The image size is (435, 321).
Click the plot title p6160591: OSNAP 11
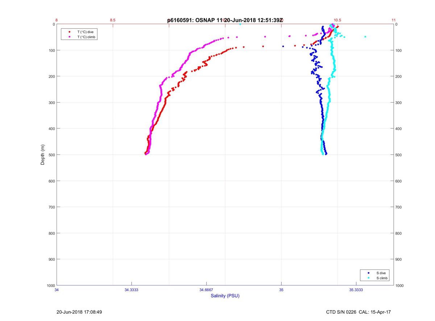(195, 21)
